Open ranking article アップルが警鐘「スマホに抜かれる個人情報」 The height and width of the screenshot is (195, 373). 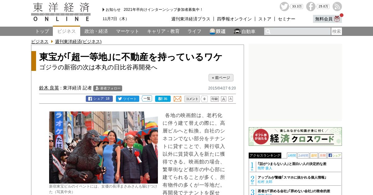click(292, 177)
